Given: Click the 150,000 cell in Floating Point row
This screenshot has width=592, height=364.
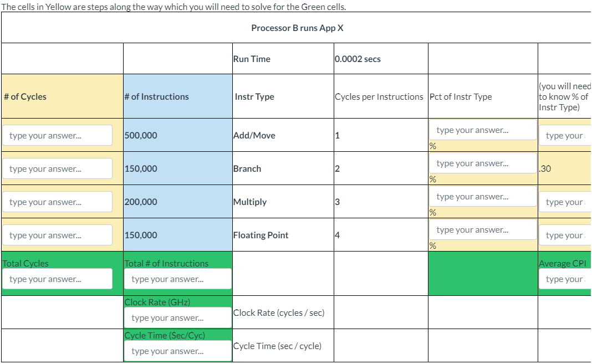Looking at the screenshot, I should point(178,235).
